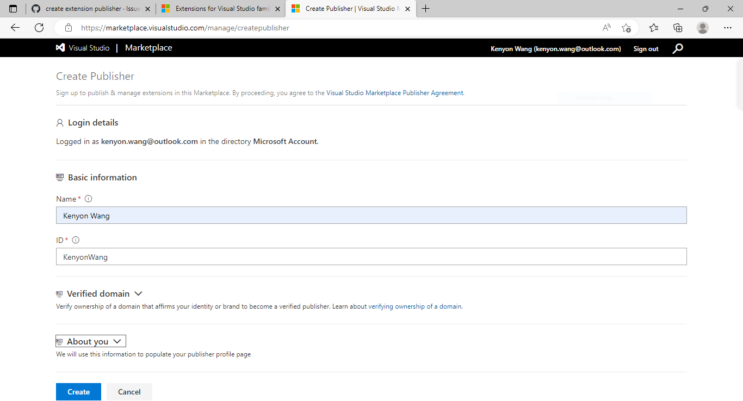
Task: Add page to favorites with star icon
Action: point(626,28)
